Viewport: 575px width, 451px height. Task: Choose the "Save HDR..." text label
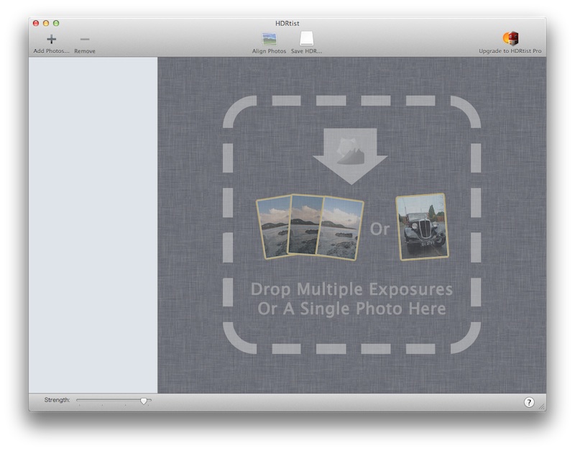coord(306,51)
